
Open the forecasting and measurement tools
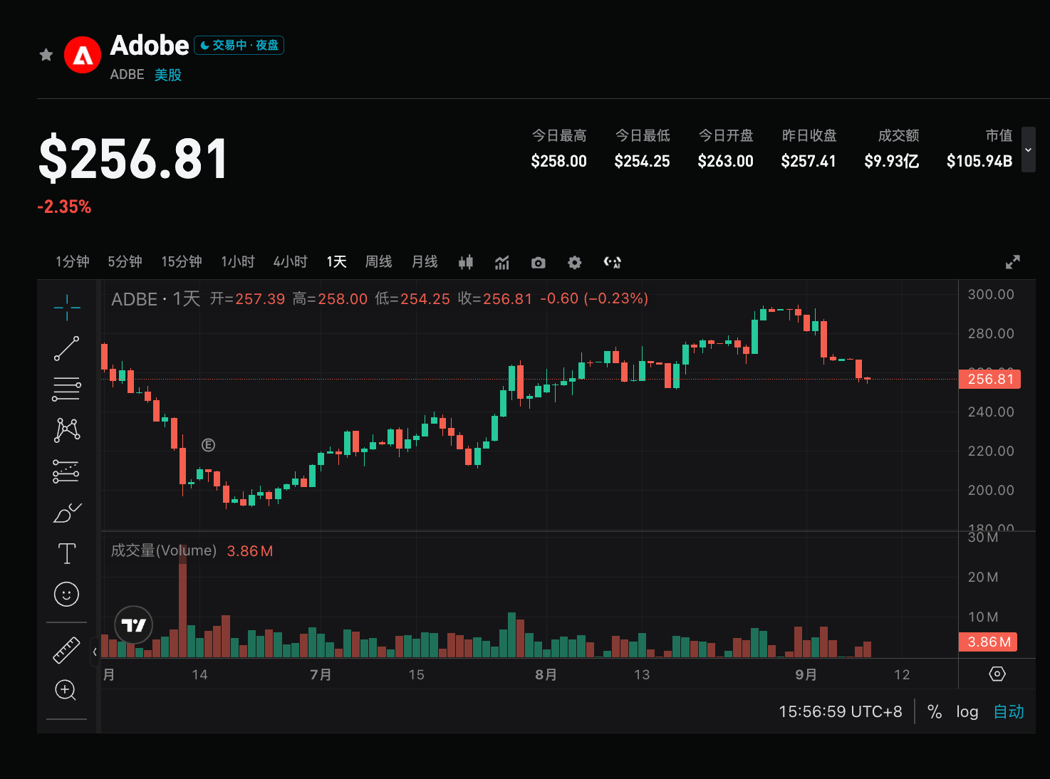(67, 471)
